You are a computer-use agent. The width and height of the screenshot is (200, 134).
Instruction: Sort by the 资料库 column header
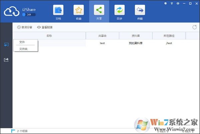point(136,36)
